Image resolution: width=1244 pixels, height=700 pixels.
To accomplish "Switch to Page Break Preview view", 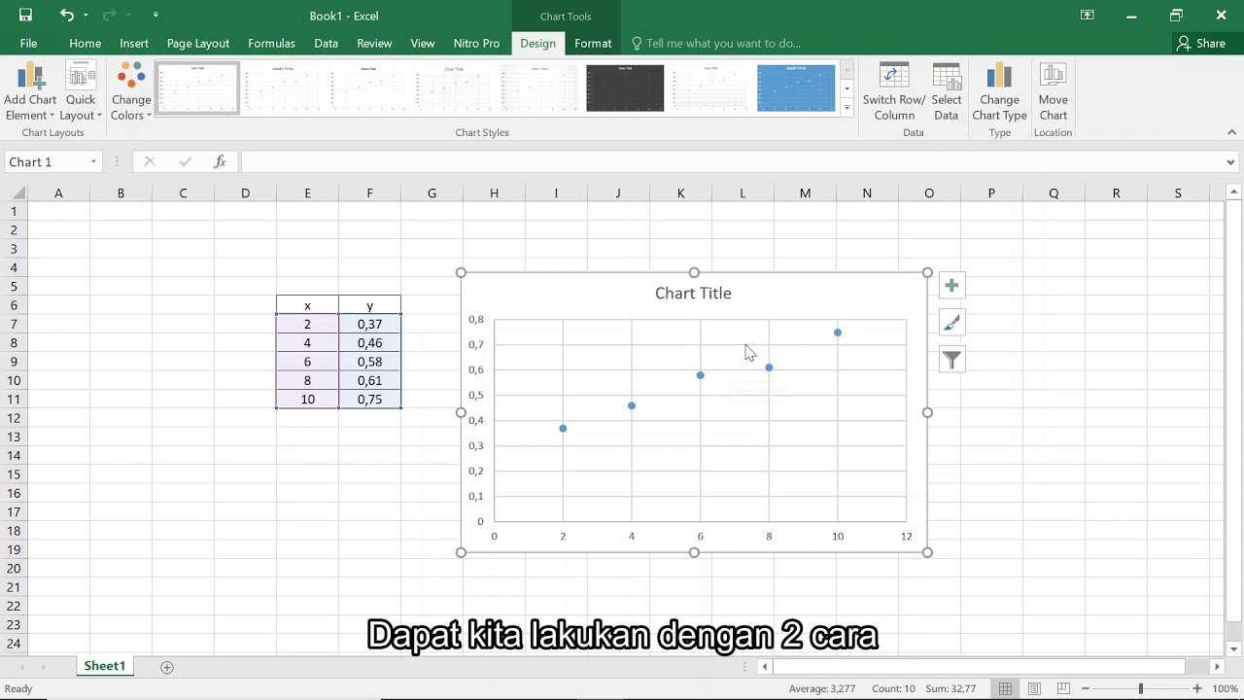I will tap(1063, 688).
